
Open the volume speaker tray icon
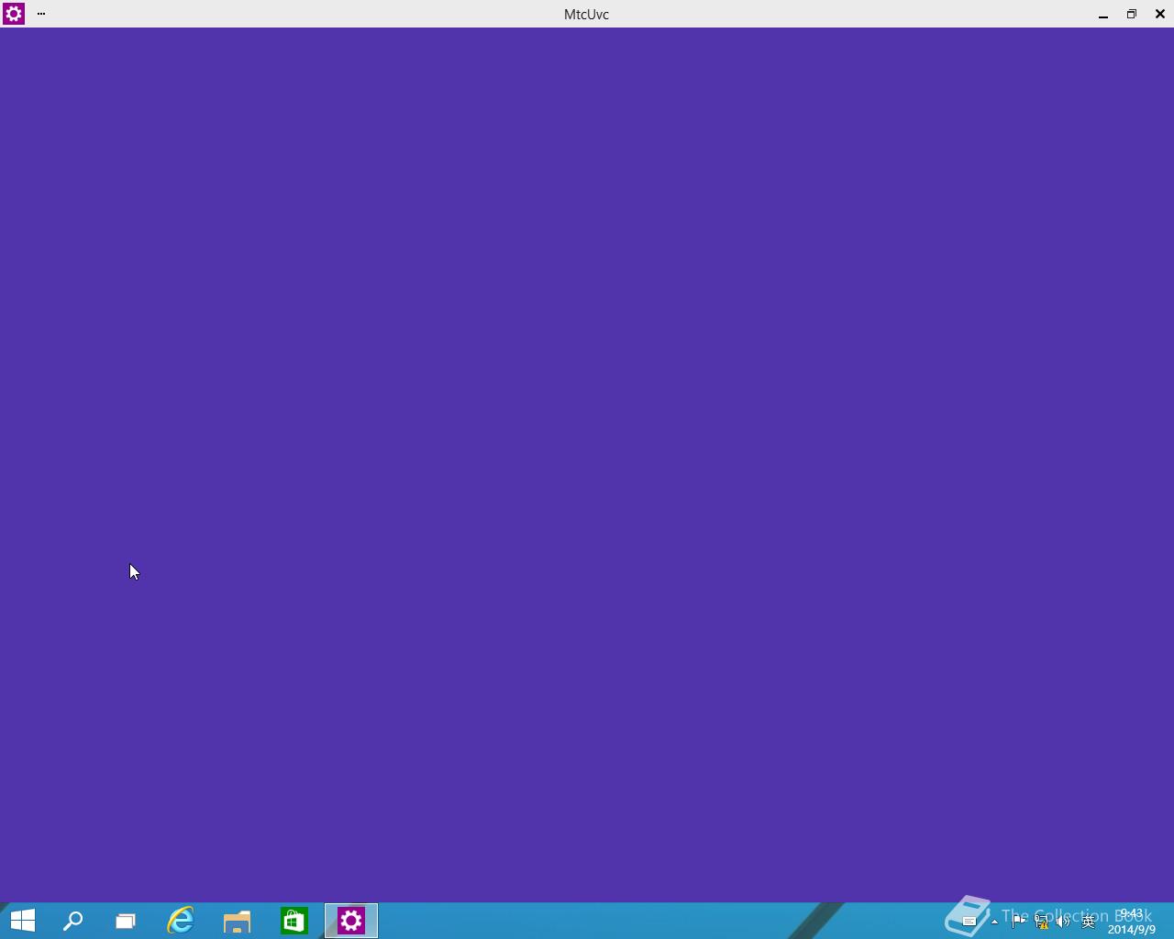(1063, 922)
